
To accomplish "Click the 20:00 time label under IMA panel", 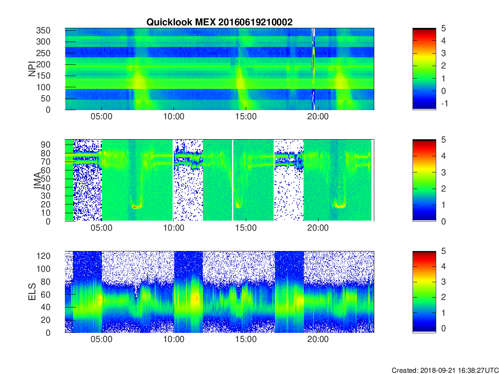I will [318, 228].
